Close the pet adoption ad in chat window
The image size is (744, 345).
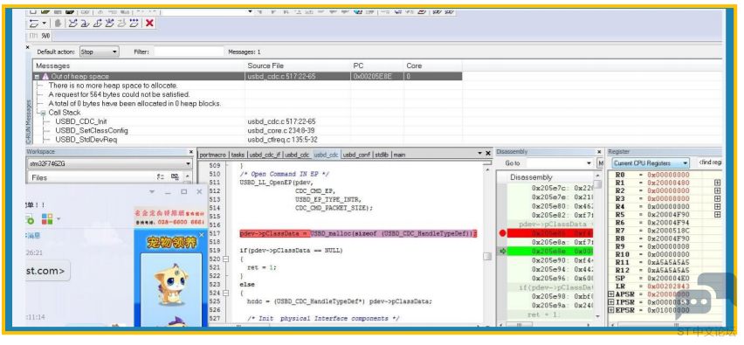202,235
